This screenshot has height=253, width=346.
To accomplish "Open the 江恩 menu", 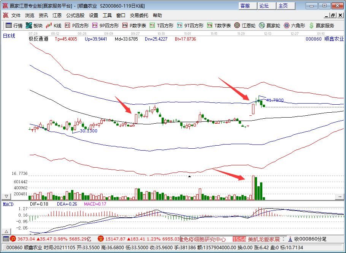I will pos(57,16).
